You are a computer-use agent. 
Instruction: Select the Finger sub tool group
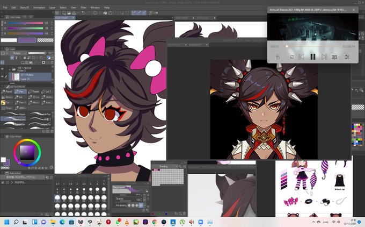(7, 108)
